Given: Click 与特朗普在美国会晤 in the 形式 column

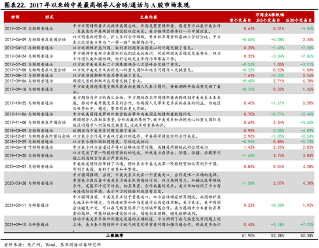Looking at the screenshot, I should (47, 39).
